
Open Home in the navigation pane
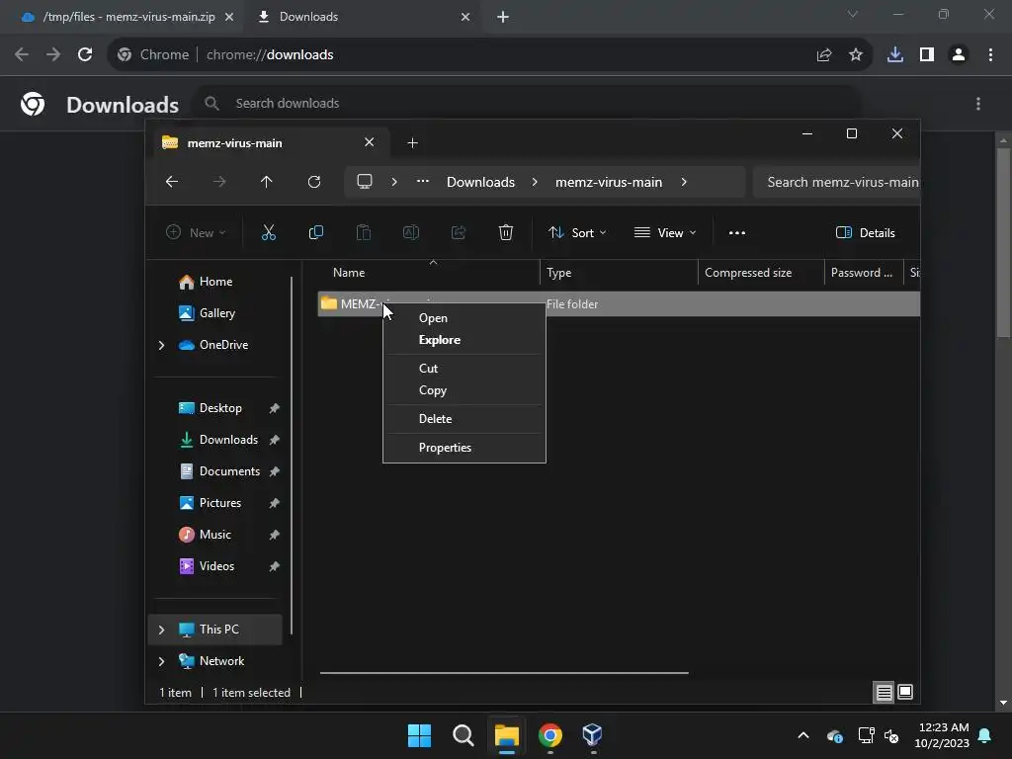coord(215,282)
